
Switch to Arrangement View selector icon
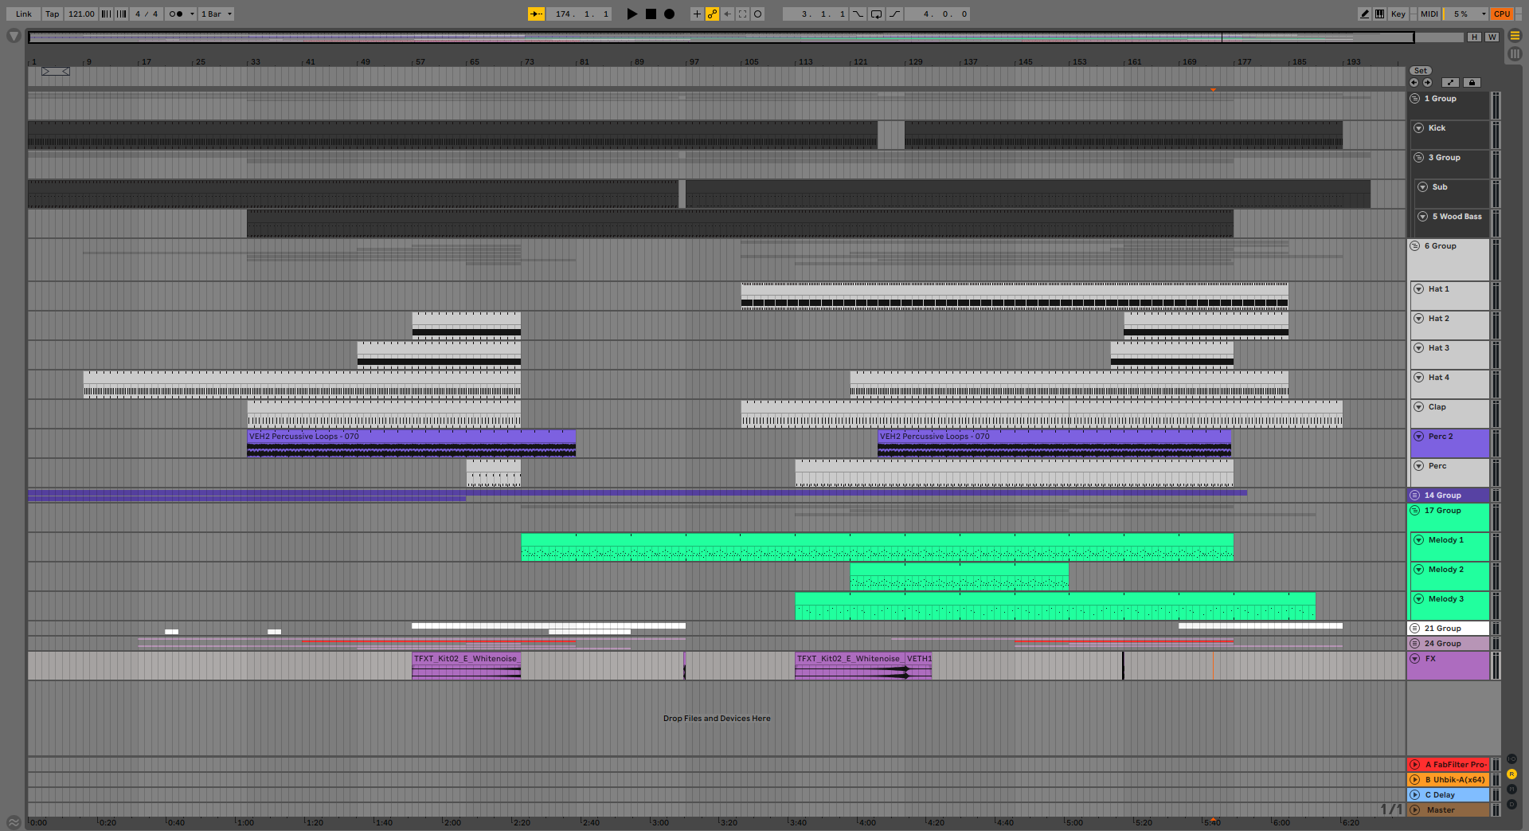click(x=1515, y=36)
